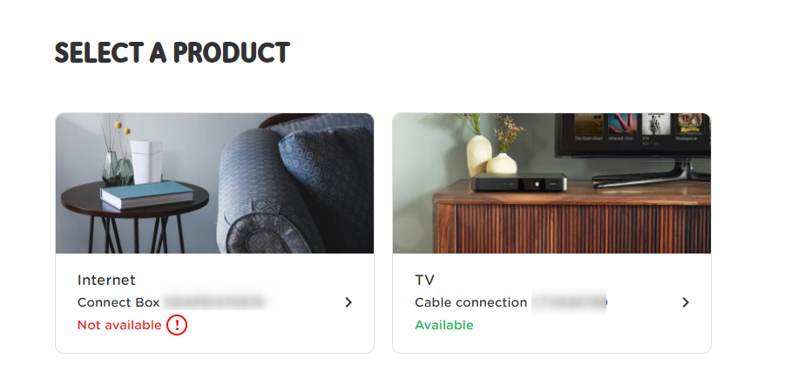Choose the "Connect Box" label
The image size is (791, 379).
pos(118,302)
